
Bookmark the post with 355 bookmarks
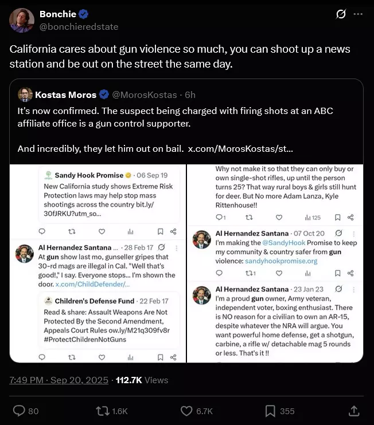click(270, 411)
